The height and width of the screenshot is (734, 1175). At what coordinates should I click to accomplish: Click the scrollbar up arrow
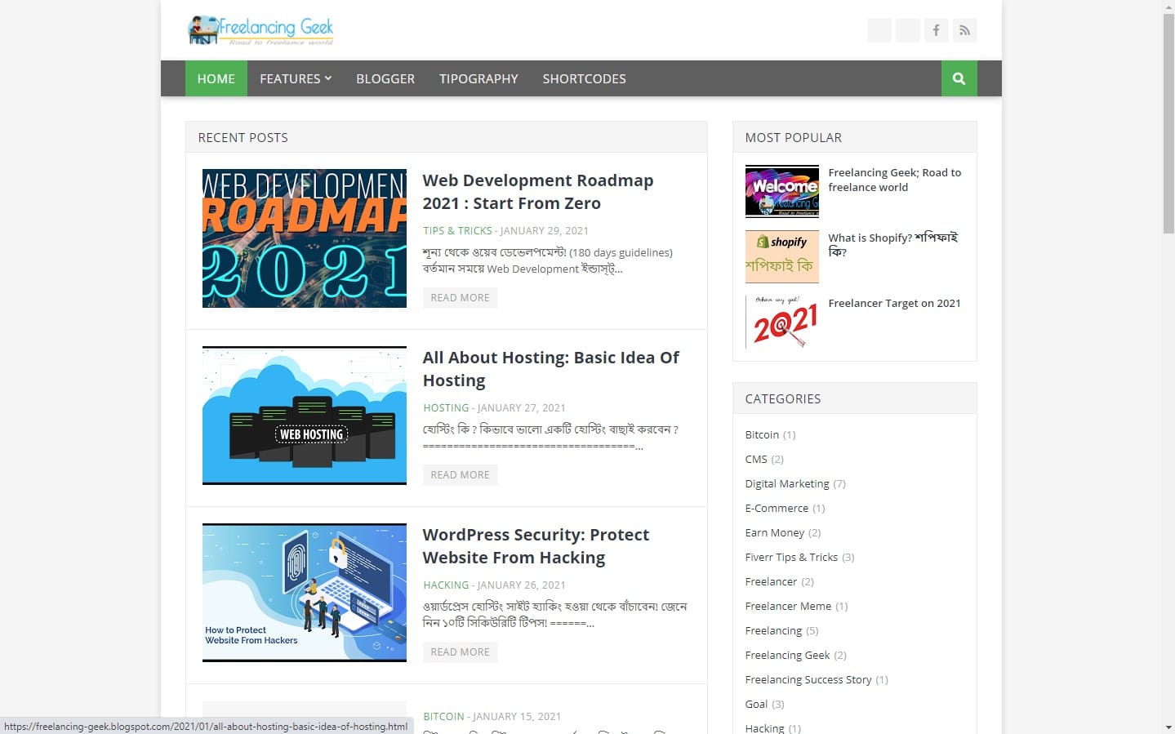(x=1168, y=7)
